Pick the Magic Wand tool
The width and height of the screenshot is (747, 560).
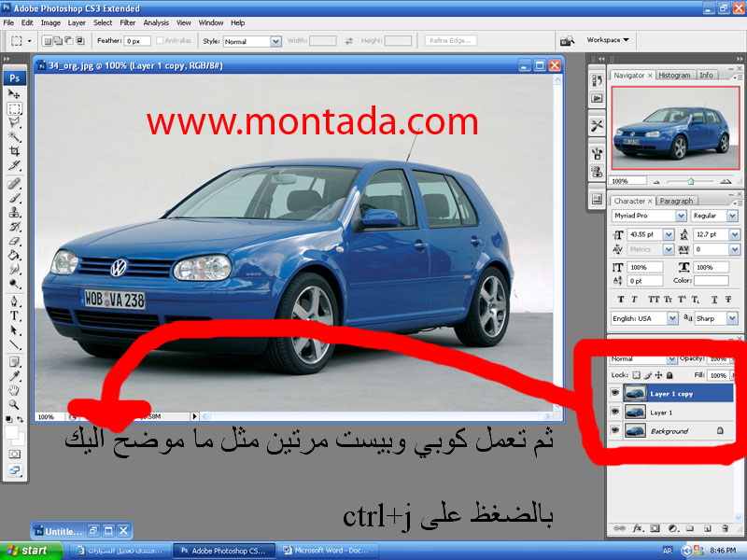pyautogui.click(x=15, y=136)
